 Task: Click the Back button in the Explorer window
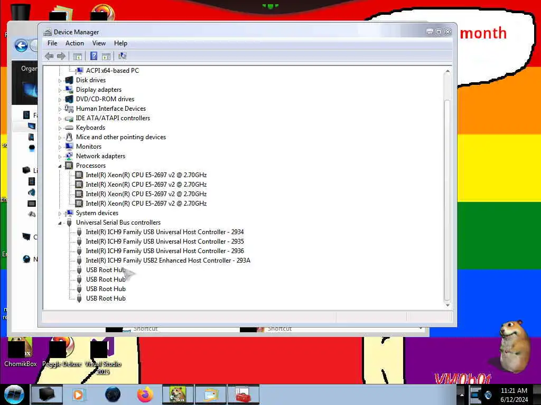21,46
